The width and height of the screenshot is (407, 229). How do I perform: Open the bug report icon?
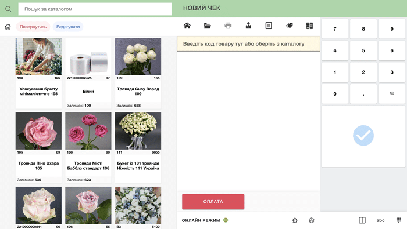(295, 220)
